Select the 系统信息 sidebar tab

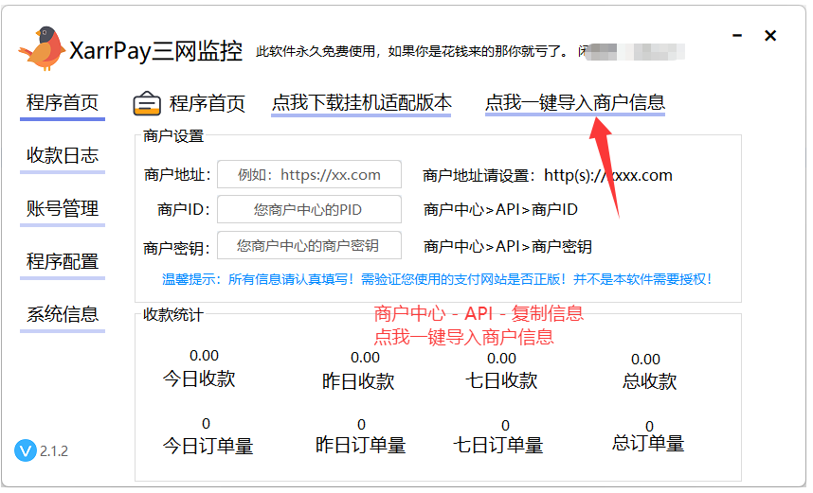pos(63,315)
